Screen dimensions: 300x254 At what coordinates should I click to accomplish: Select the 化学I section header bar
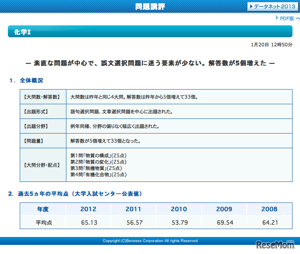(150, 32)
